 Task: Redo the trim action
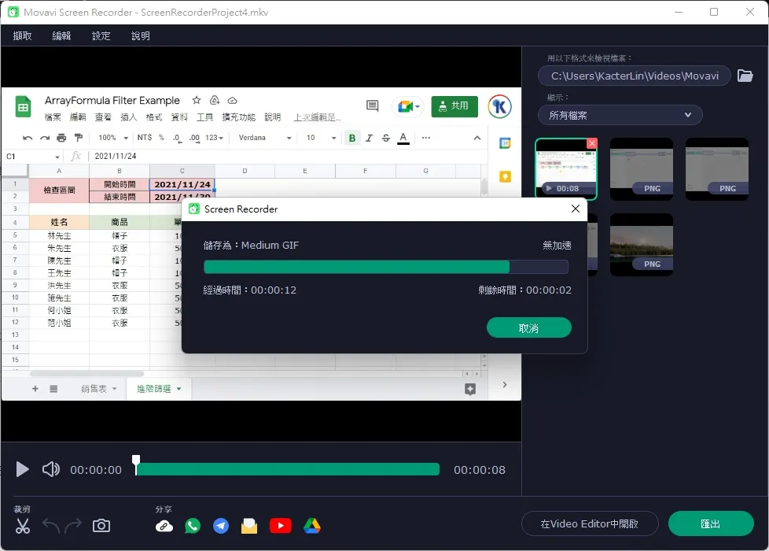[x=73, y=526]
